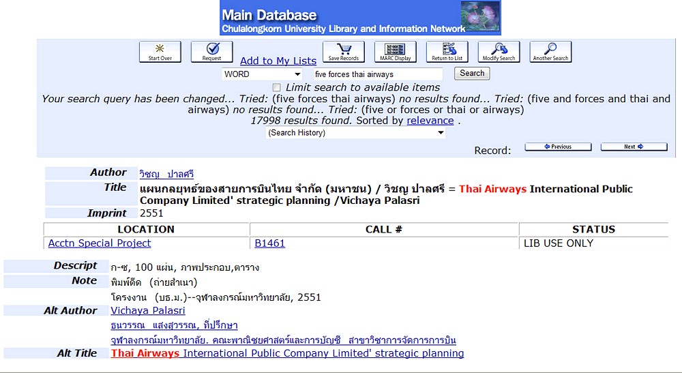
Task: Open Acctn Special Project location link
Action: (x=100, y=243)
